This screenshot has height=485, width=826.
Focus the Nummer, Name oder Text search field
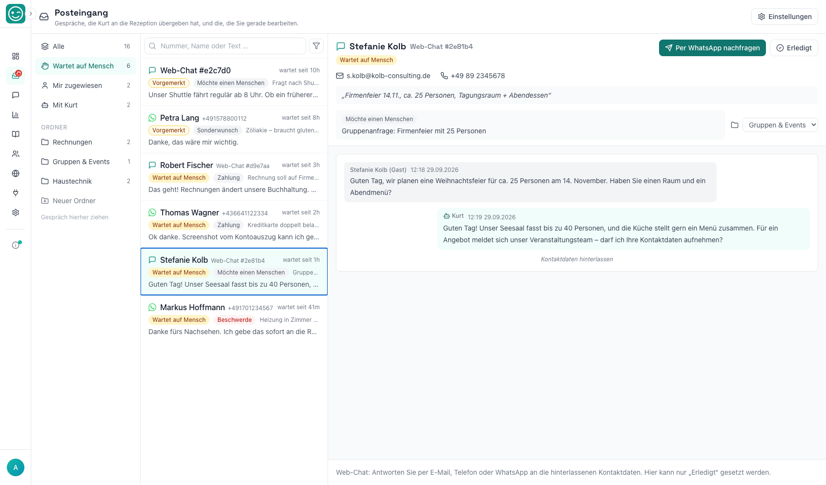[225, 46]
